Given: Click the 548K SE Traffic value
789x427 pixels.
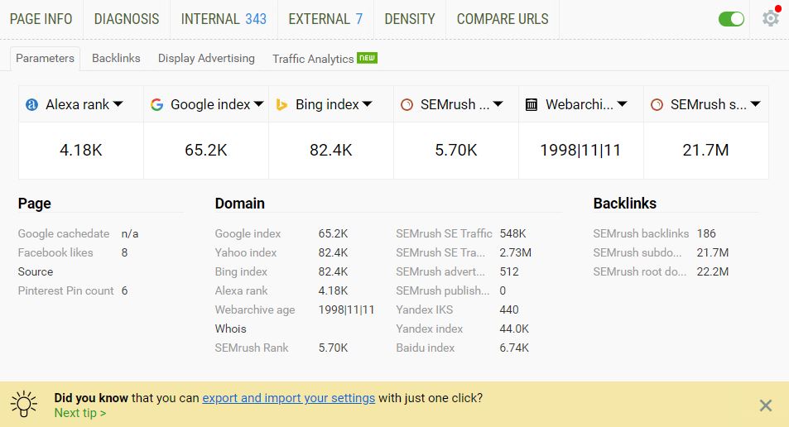Looking at the screenshot, I should [512, 233].
